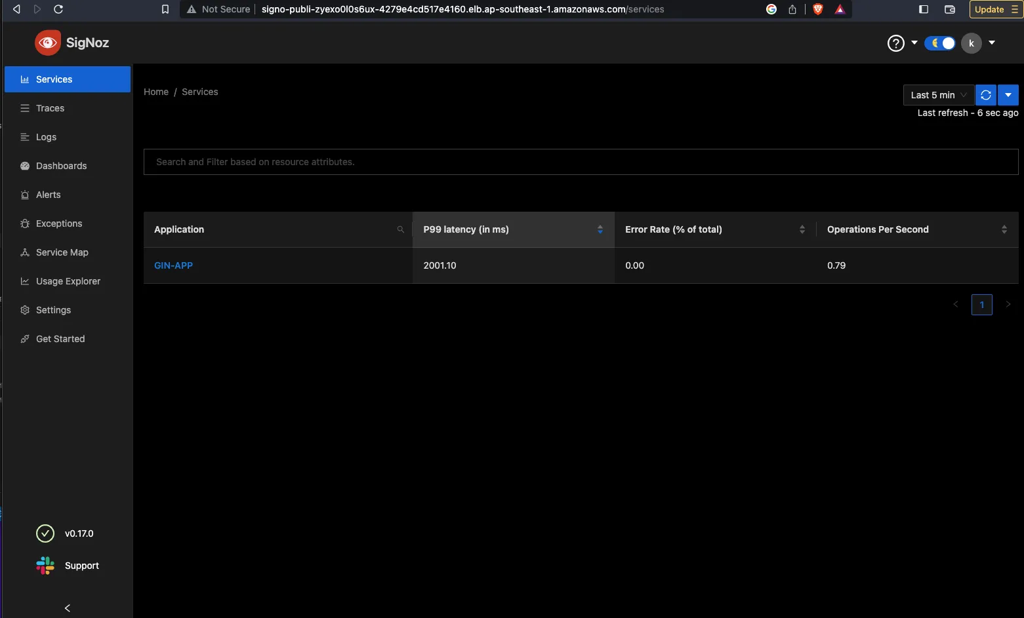The width and height of the screenshot is (1024, 618).
Task: Open Service Map in the sidebar
Action: pos(68,252)
